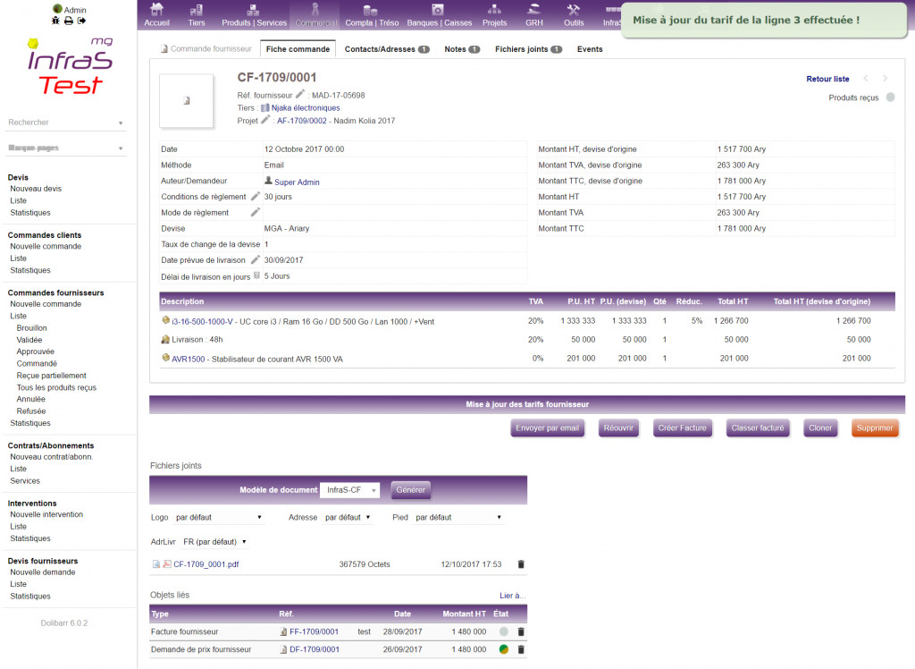
Task: Expand the Logo par défaut dropdown
Action: tap(218, 517)
